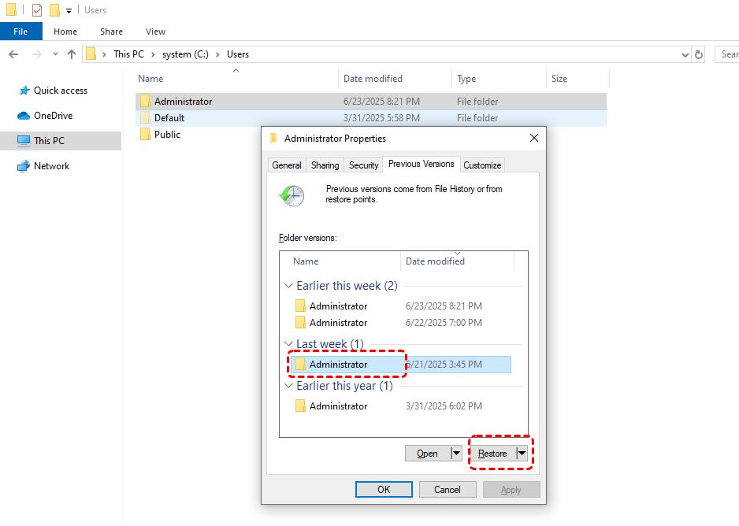739x526 pixels.
Task: Collapse the Earlier this week group
Action: [x=288, y=286]
